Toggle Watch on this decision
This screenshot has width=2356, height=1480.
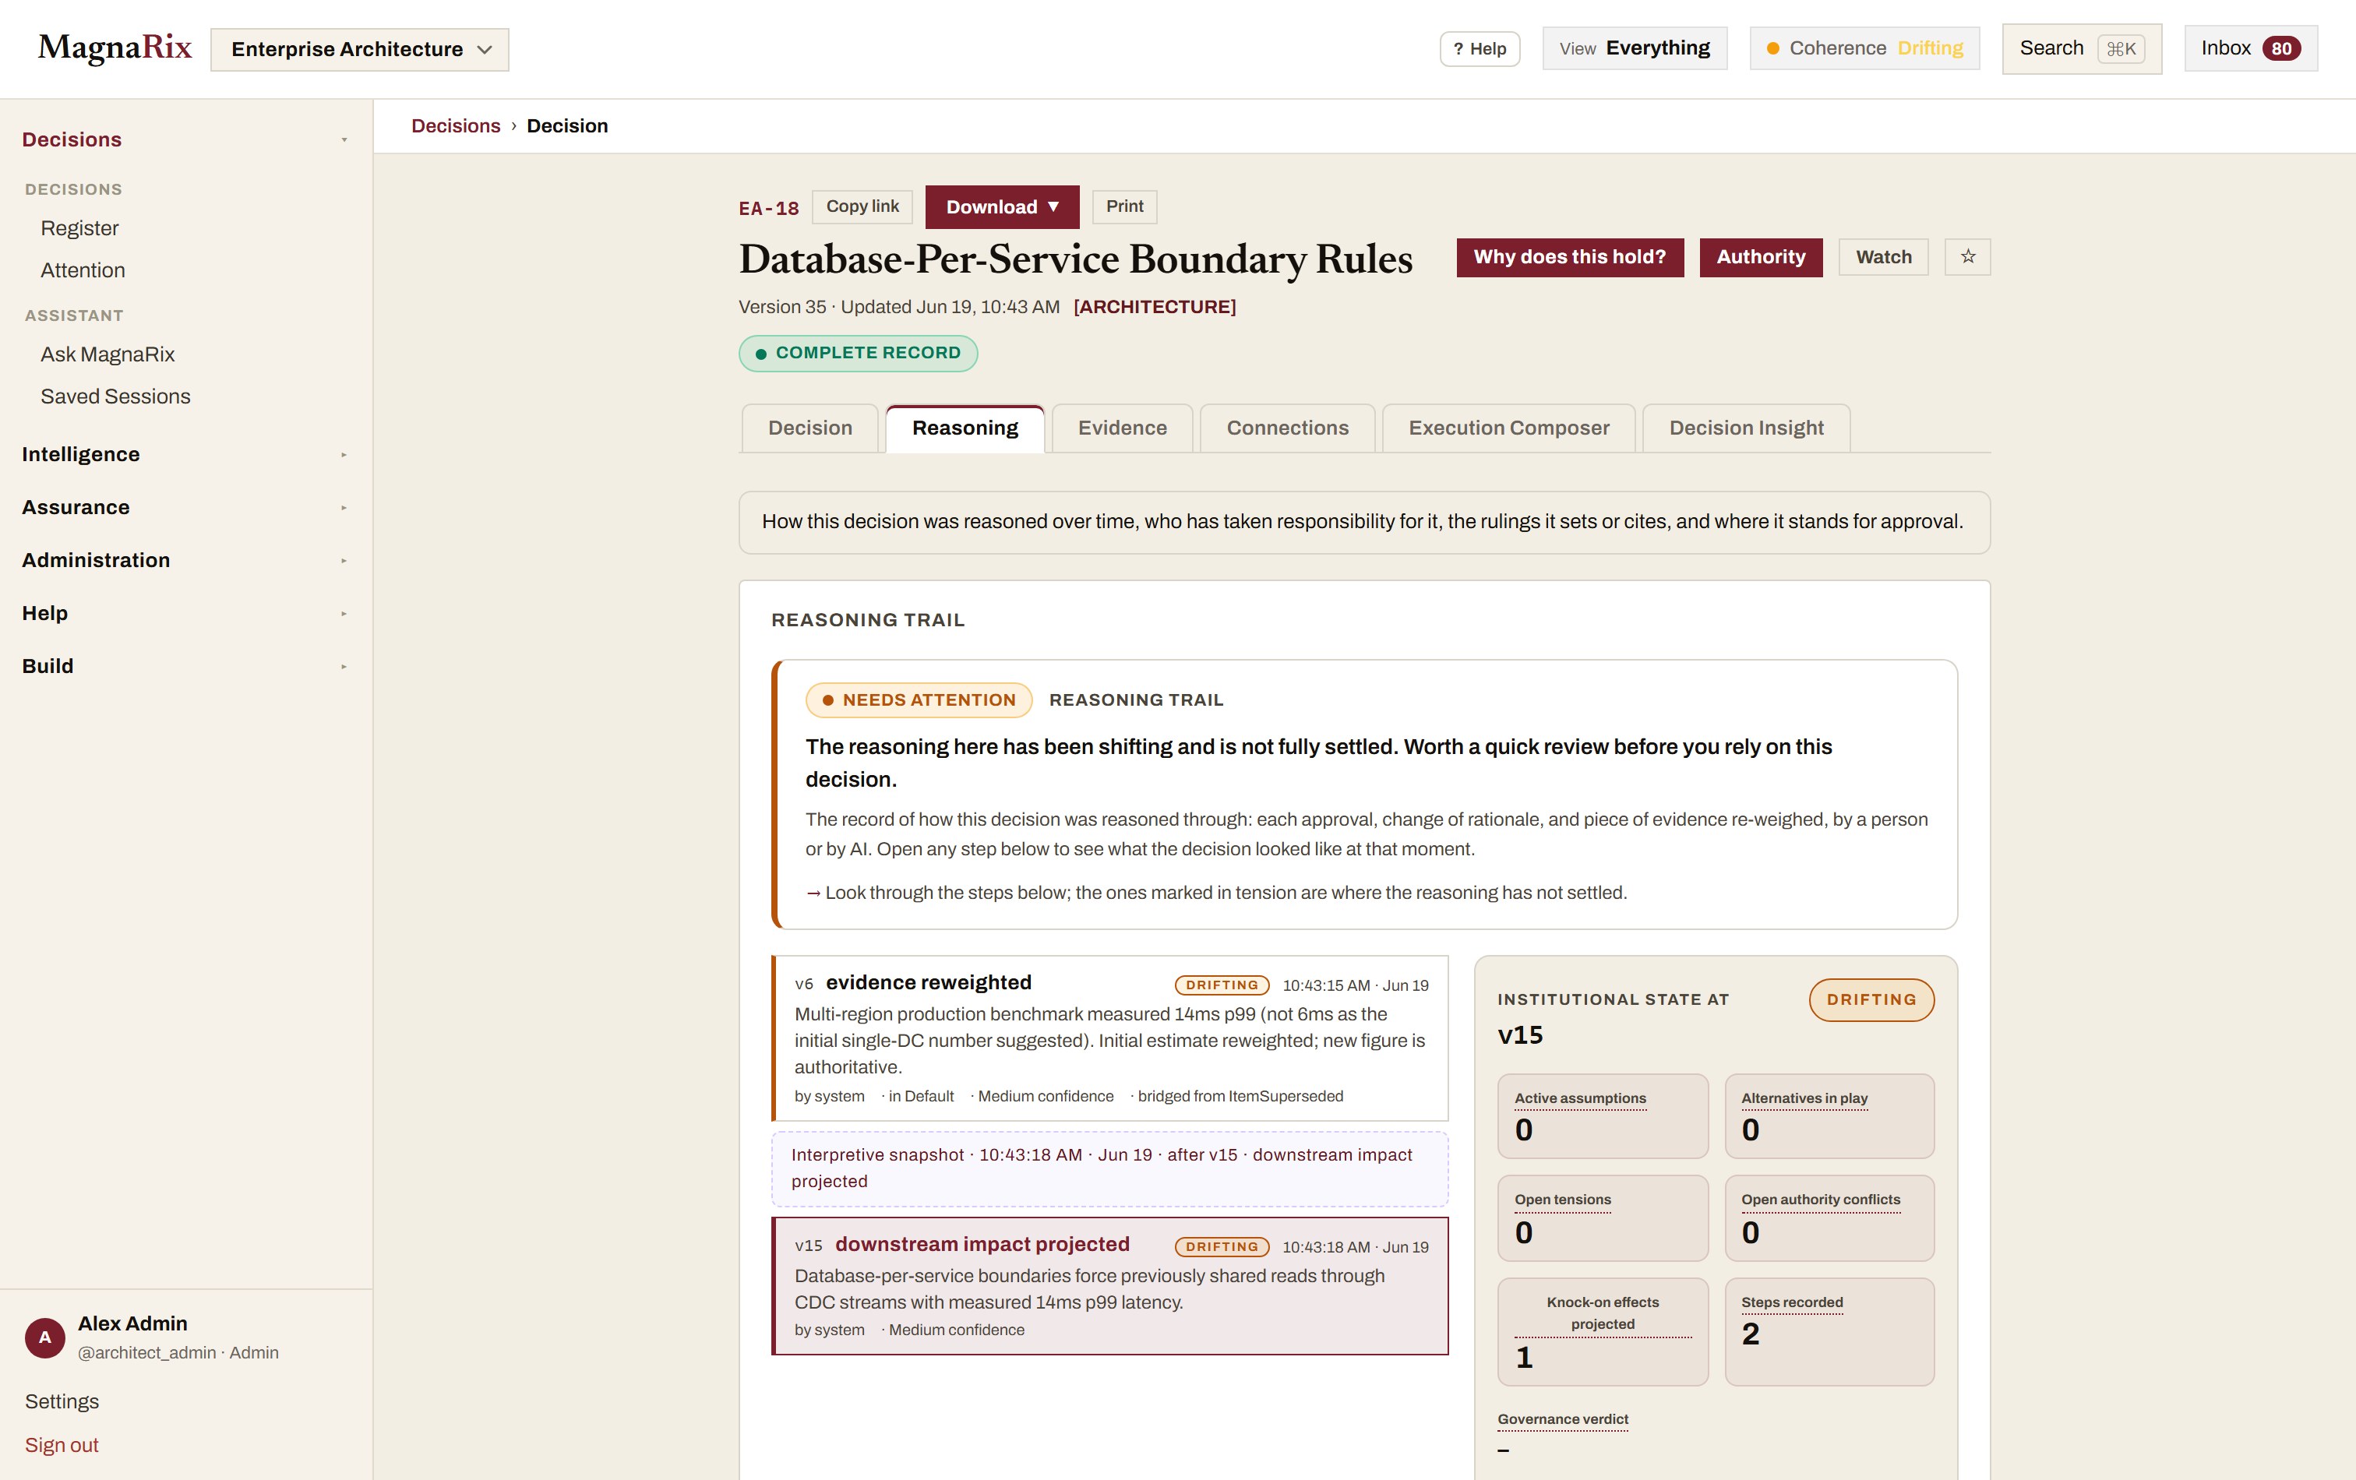click(1882, 257)
